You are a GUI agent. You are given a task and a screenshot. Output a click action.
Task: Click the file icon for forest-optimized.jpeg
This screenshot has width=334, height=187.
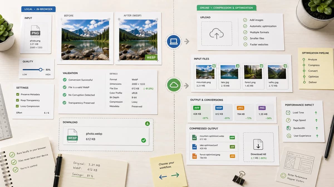(x=194, y=156)
